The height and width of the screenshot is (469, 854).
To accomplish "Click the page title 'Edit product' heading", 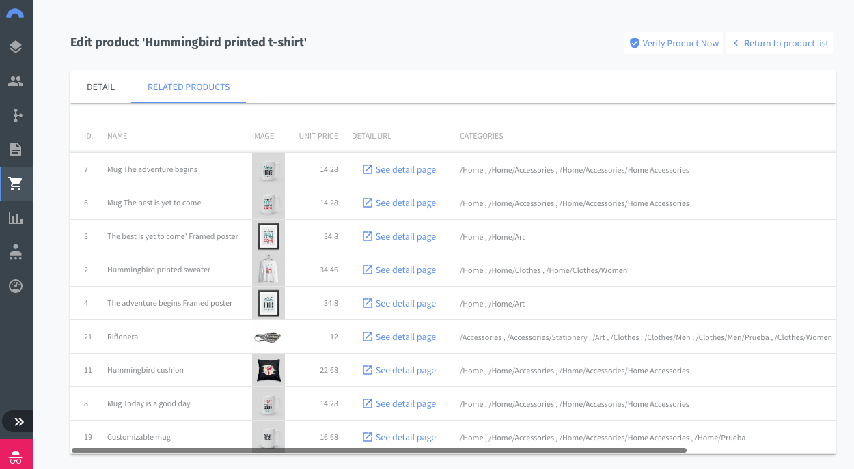I will (189, 42).
